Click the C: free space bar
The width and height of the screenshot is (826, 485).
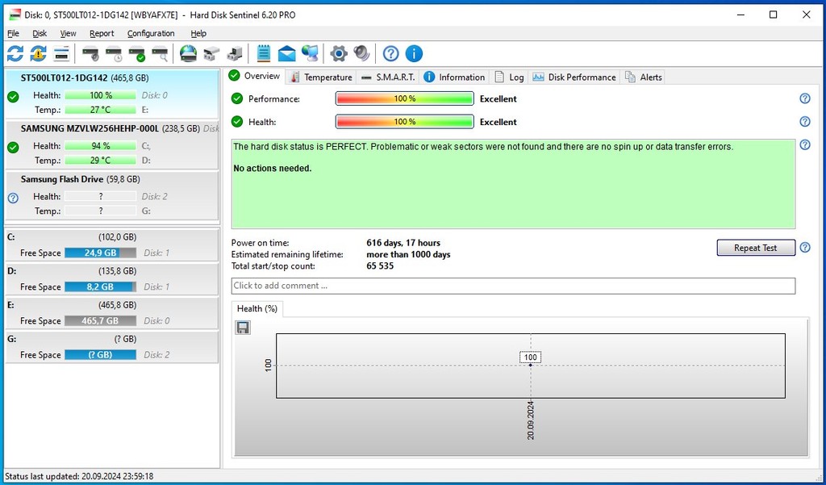coord(100,253)
